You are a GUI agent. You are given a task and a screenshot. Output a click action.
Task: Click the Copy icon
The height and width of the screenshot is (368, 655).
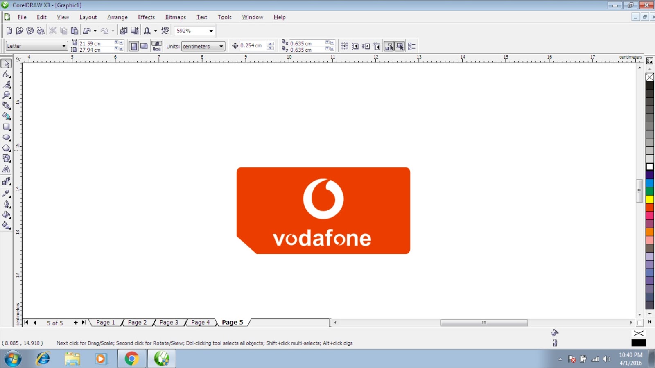(x=63, y=31)
